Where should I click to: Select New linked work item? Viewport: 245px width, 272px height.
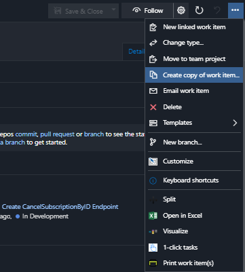(194, 27)
